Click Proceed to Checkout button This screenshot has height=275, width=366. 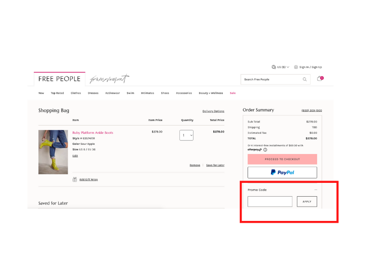[x=282, y=159]
